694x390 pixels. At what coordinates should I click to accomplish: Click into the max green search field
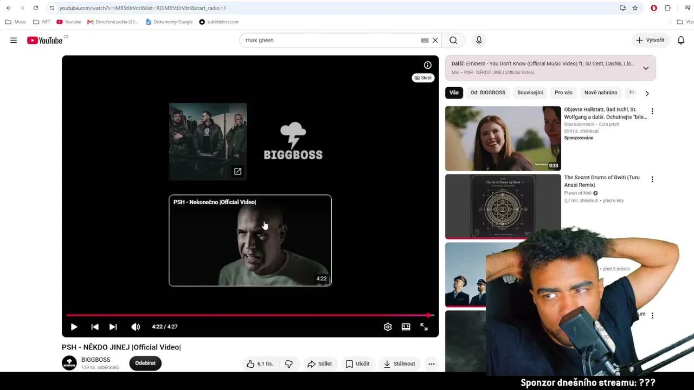point(331,40)
